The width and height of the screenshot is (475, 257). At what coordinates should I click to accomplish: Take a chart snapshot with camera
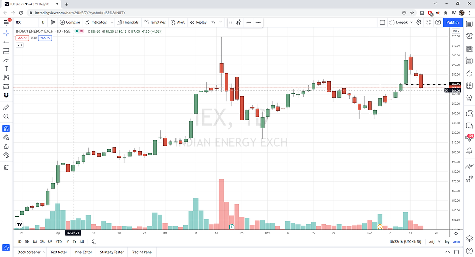pyautogui.click(x=438, y=22)
